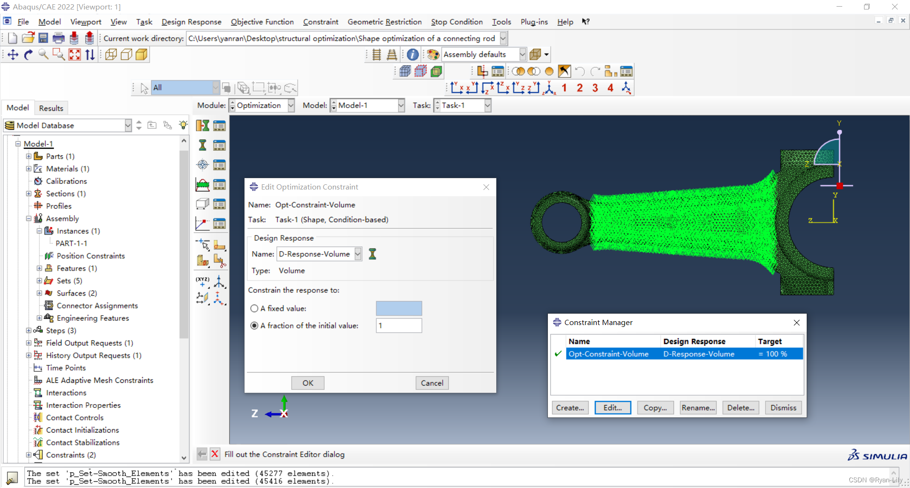Click Dismiss in Constraint Manager
Screen dimensions: 910x488
coord(783,407)
